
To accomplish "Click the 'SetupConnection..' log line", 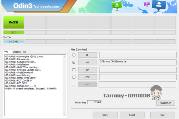I will click(x=20, y=62).
